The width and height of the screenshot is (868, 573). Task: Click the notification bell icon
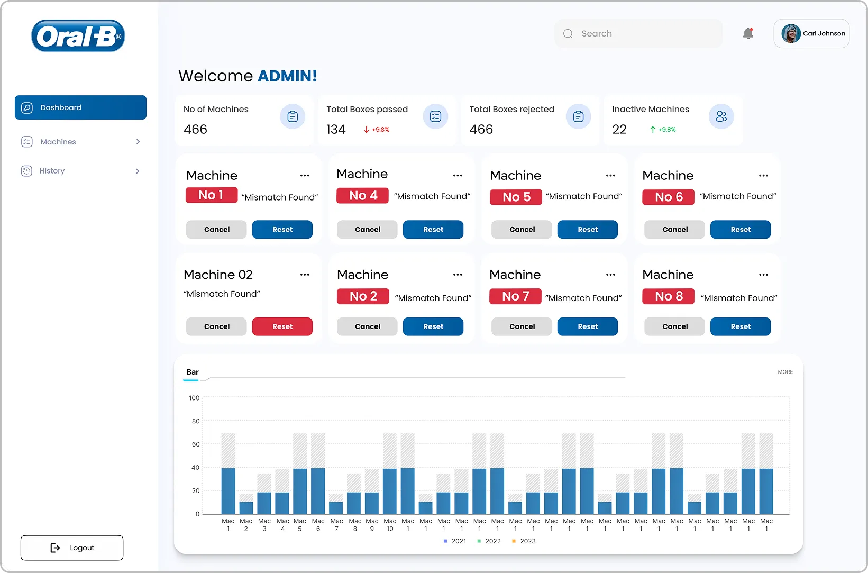click(747, 34)
